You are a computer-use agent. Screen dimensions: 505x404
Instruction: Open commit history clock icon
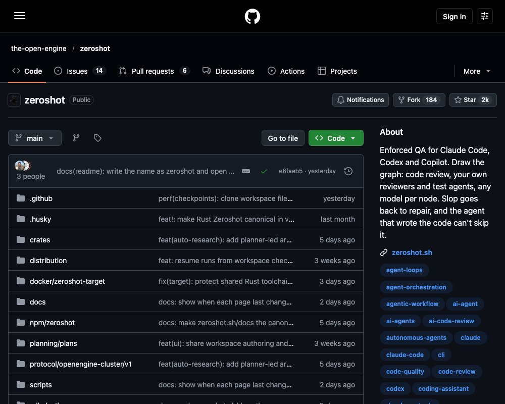pyautogui.click(x=348, y=171)
